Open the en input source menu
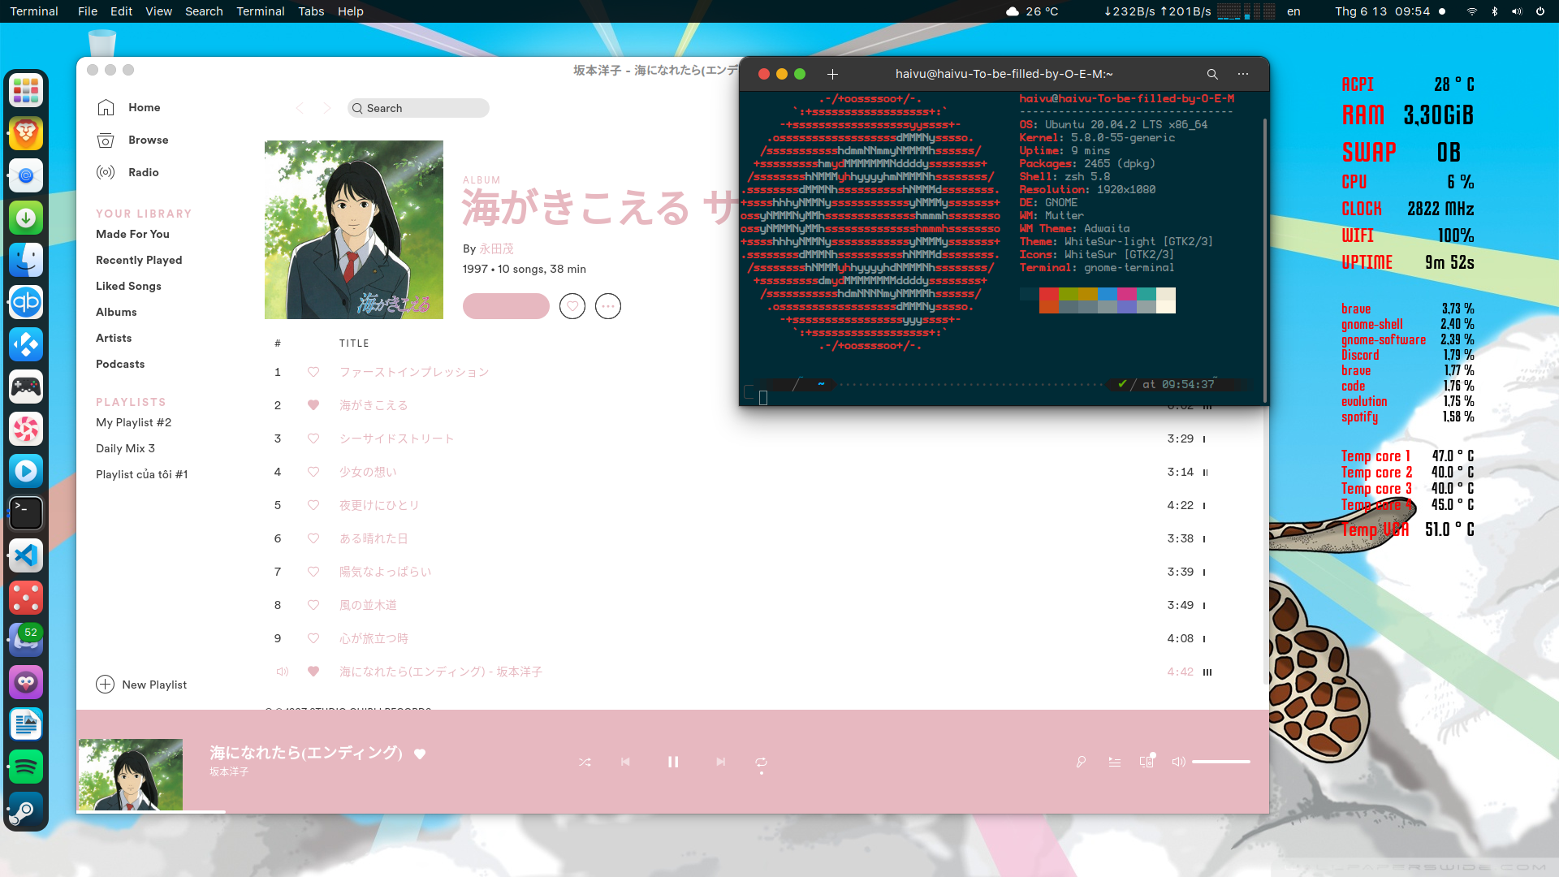Viewport: 1559px width, 877px height. point(1293,11)
